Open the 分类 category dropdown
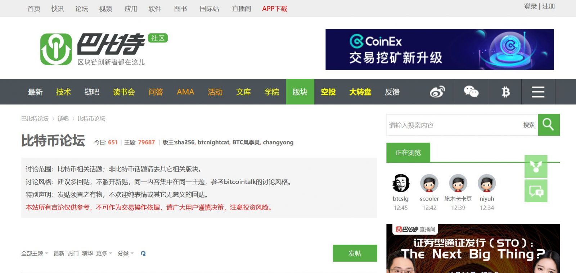The height and width of the screenshot is (273, 576). click(125, 254)
